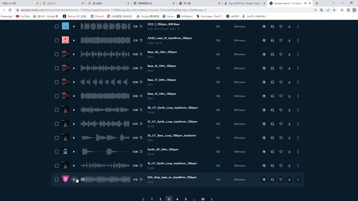The width and height of the screenshot is (358, 201).
Task: Toggle the loop icon on the 30_UT_Synth_Loop row
Action: click(x=141, y=110)
